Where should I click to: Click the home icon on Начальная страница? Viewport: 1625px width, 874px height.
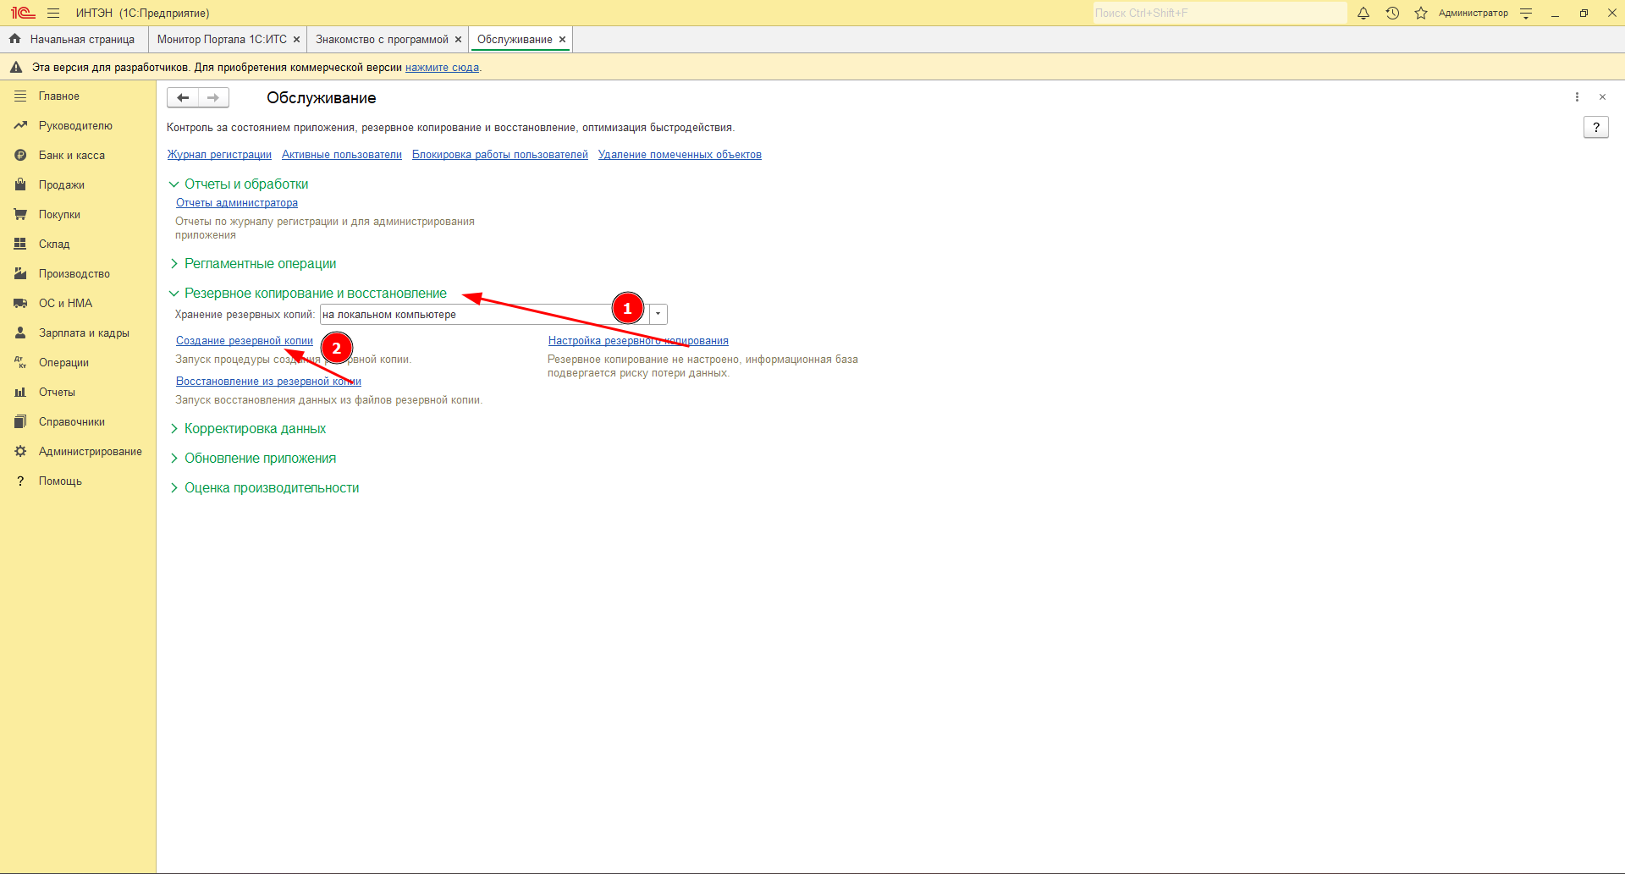pos(14,39)
